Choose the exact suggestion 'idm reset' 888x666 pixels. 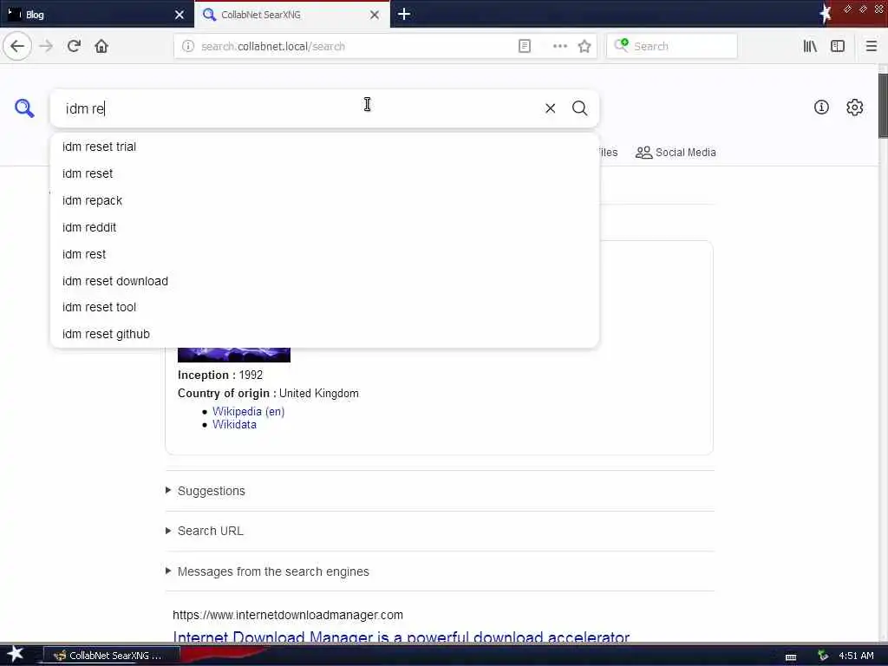click(324, 173)
